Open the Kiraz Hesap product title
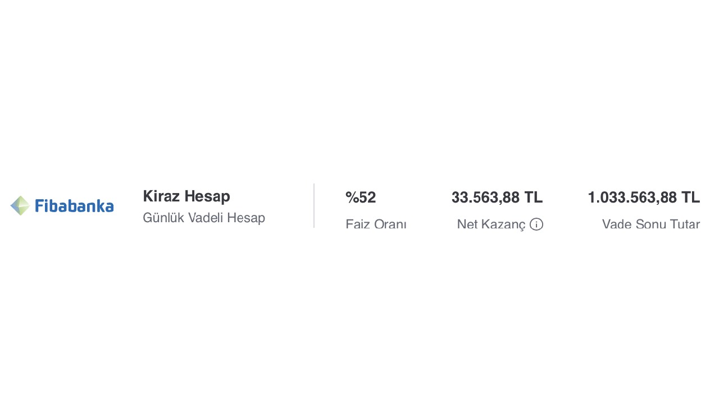 [186, 196]
